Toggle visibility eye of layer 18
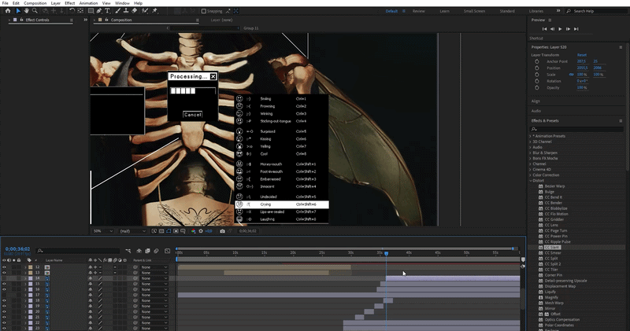 click(x=4, y=300)
